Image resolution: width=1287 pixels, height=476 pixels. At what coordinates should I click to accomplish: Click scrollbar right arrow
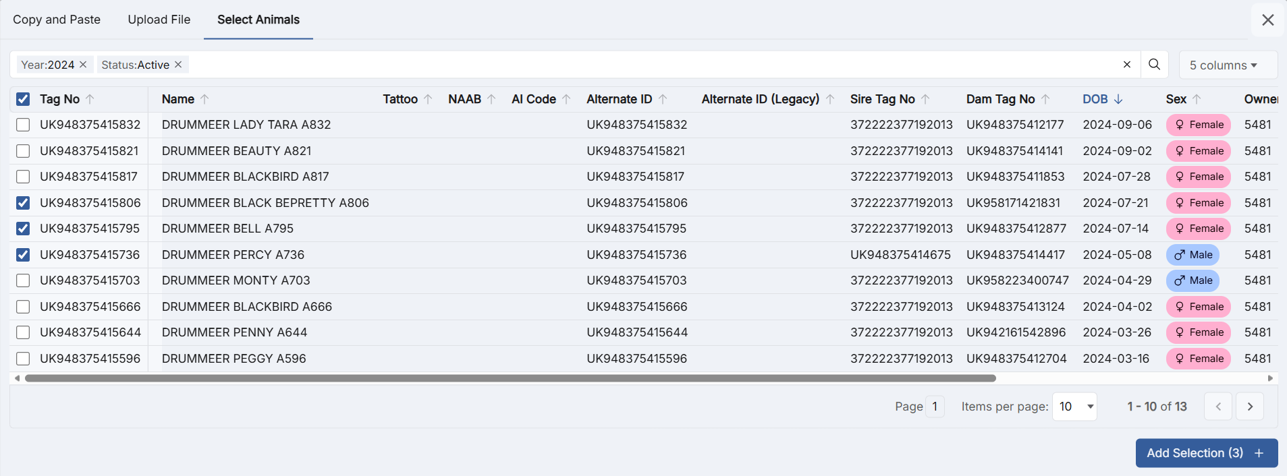1271,378
